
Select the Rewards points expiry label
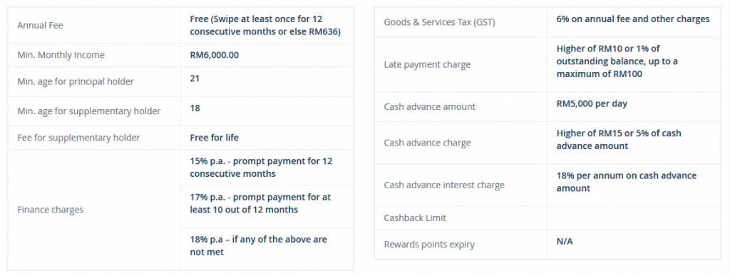429,245
